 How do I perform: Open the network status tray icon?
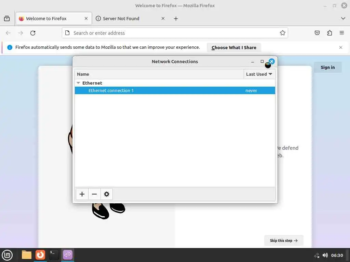(317, 255)
